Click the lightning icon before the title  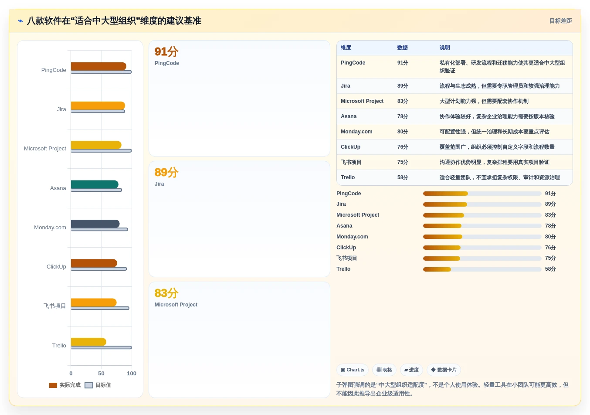[x=20, y=21]
